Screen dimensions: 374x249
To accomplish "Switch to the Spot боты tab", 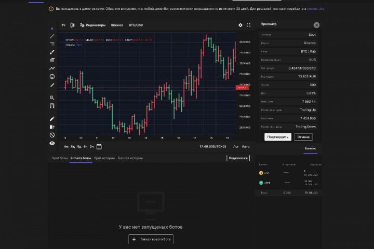I will pyautogui.click(x=60, y=158).
